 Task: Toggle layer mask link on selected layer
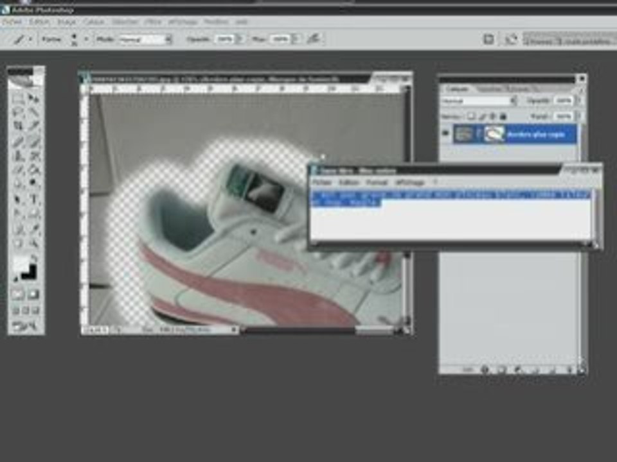point(478,134)
